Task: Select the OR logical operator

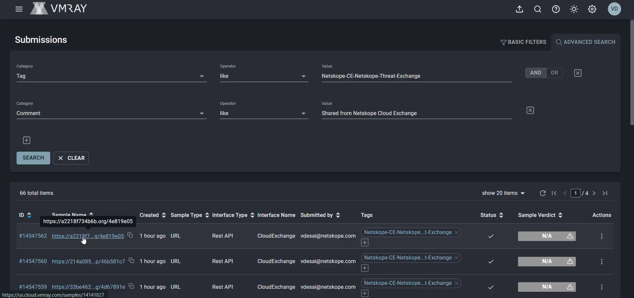Action: click(554, 73)
